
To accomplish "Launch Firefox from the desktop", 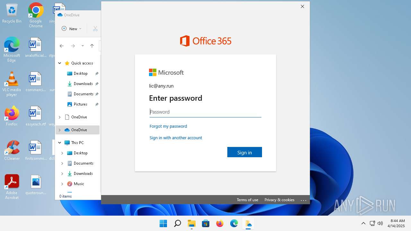I will coord(12,116).
